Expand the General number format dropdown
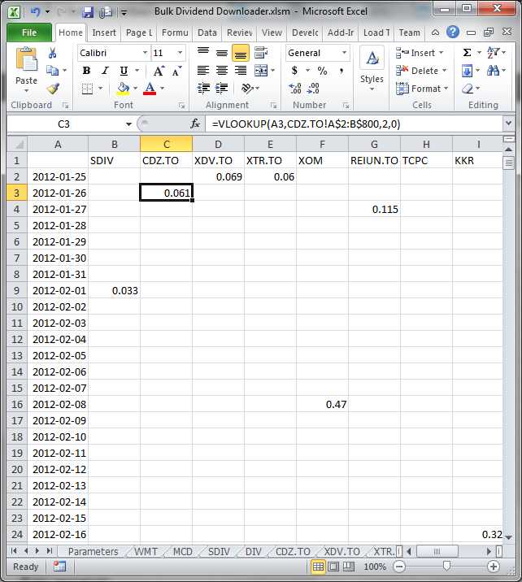Viewport: 522px width, 582px height. coord(344,53)
